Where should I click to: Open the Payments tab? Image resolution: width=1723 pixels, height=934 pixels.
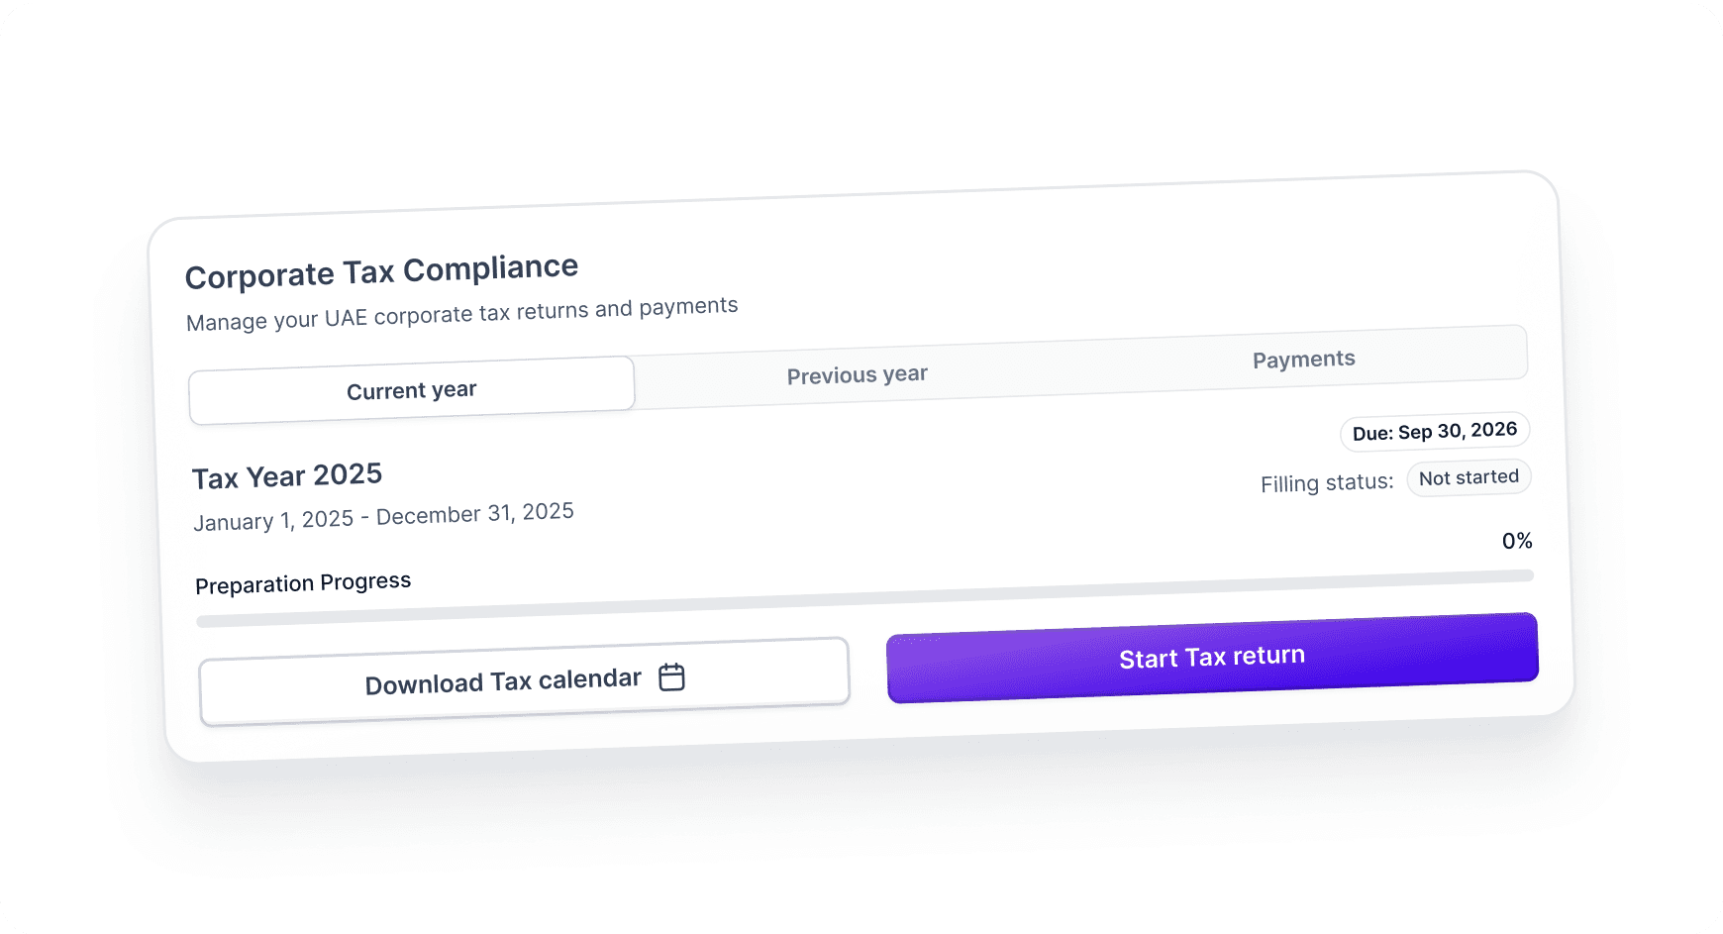[1304, 360]
